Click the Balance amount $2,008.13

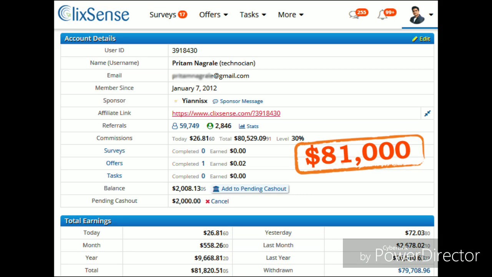[189, 189]
